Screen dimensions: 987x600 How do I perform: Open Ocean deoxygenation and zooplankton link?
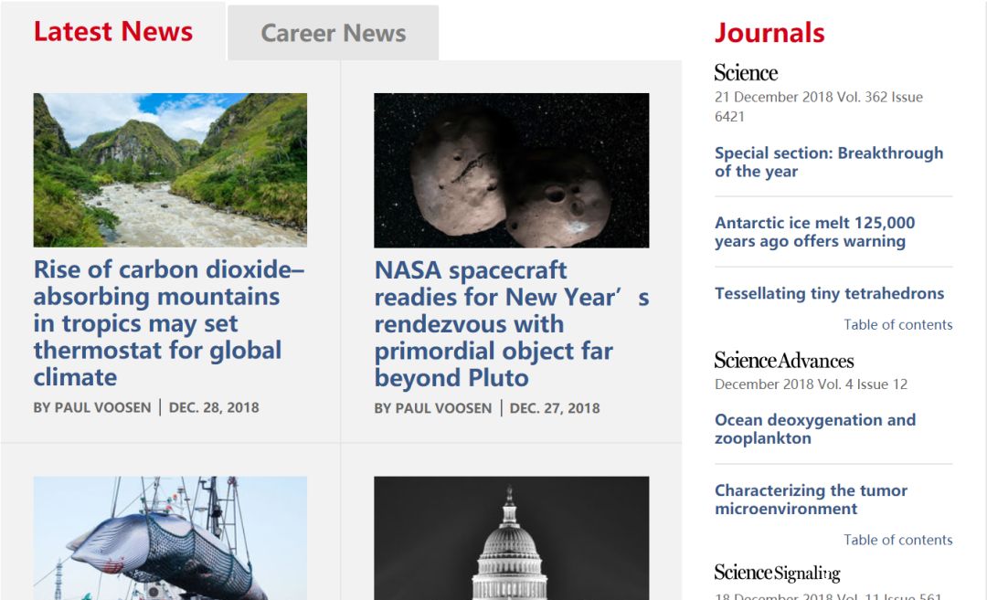pos(814,429)
